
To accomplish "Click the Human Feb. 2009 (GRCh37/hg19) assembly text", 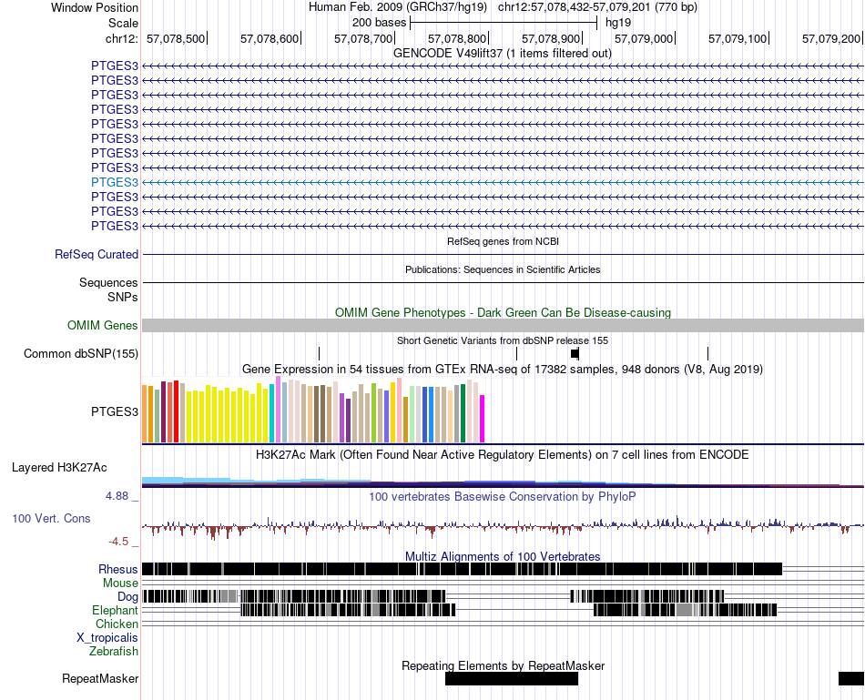I will pyautogui.click(x=398, y=7).
